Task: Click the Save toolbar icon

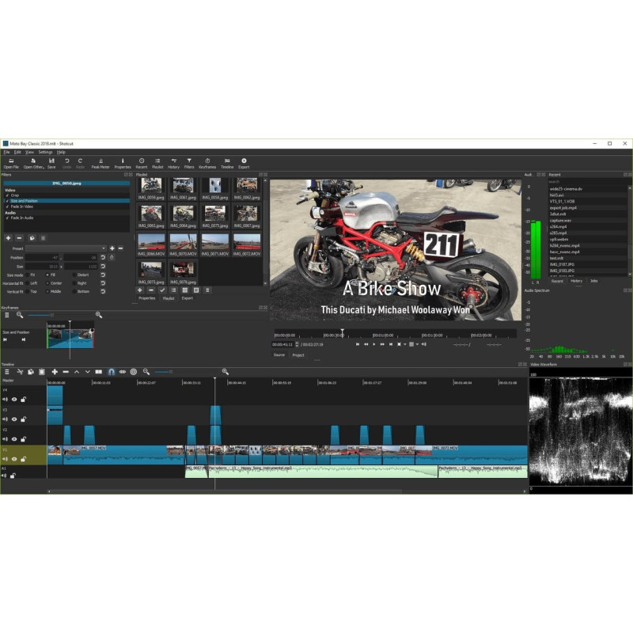Action: [51, 164]
